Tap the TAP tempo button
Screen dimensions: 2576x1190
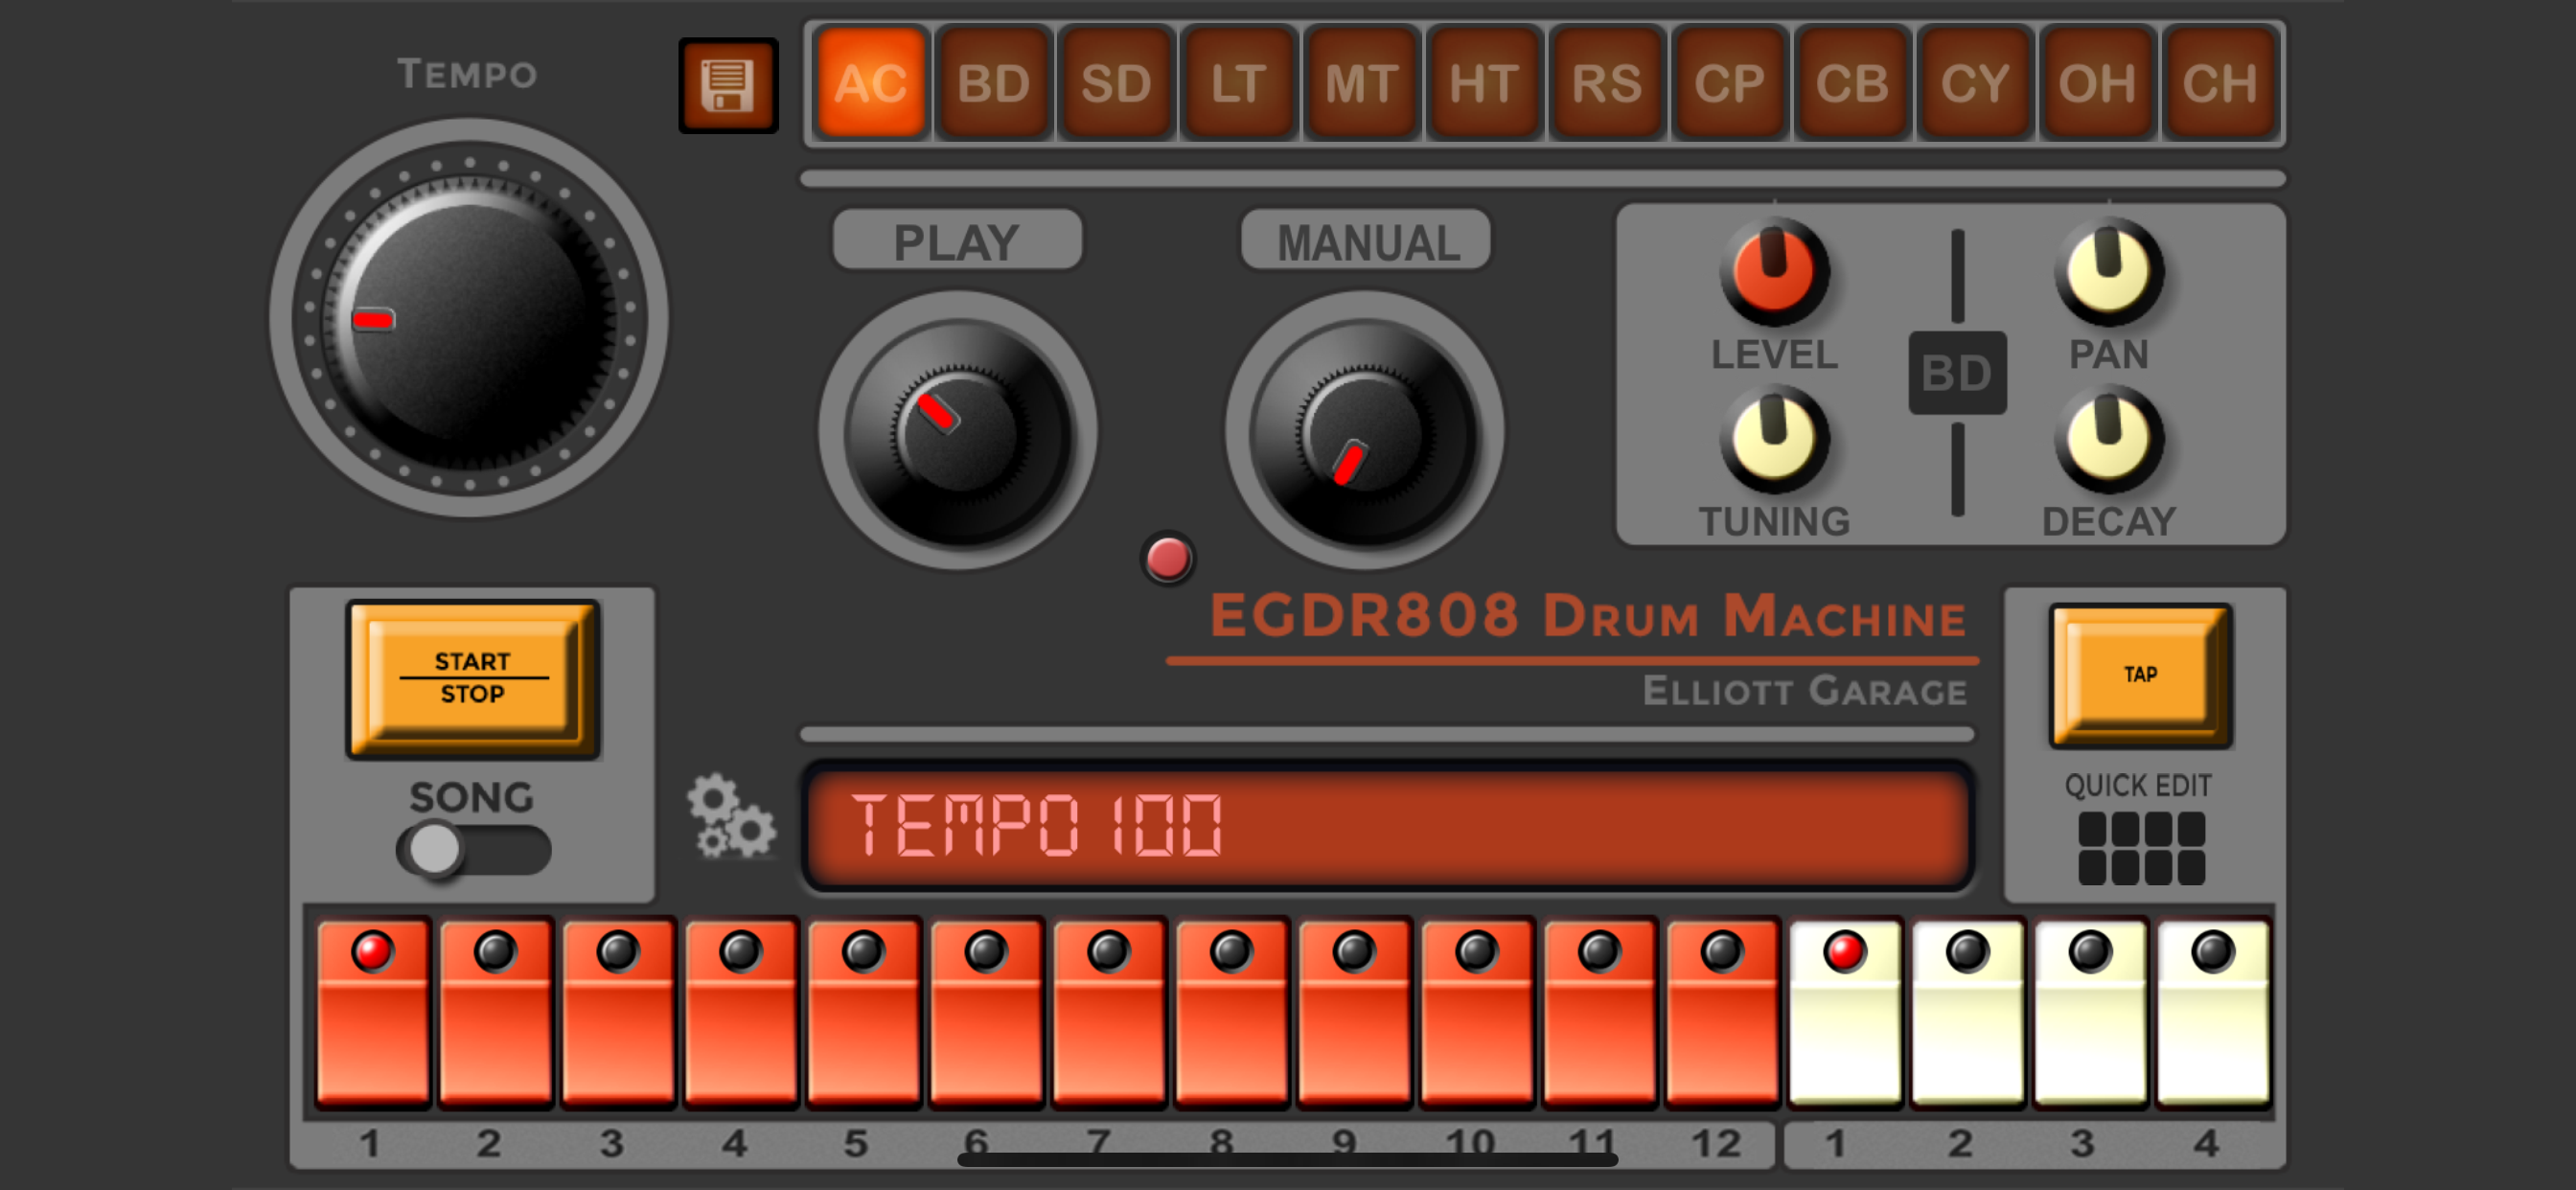coord(2140,675)
